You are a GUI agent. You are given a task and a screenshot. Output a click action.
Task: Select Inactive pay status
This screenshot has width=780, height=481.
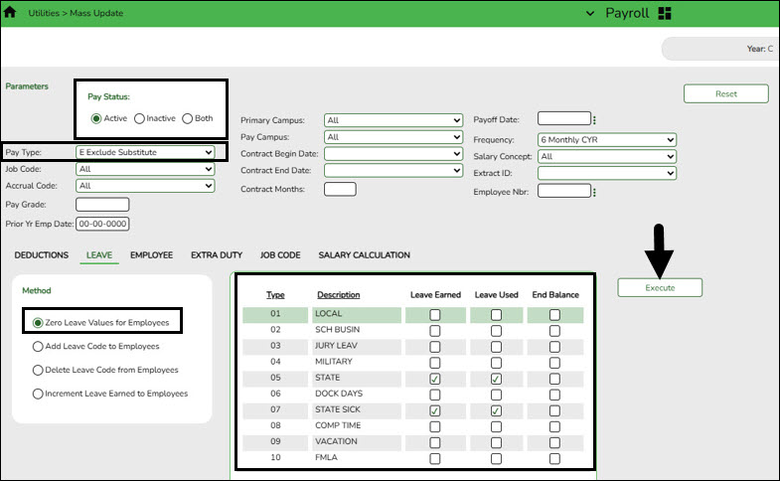coord(139,119)
